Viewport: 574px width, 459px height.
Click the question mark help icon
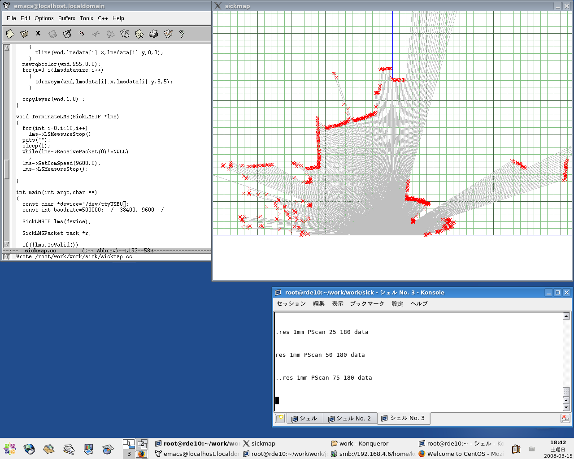pos(182,34)
